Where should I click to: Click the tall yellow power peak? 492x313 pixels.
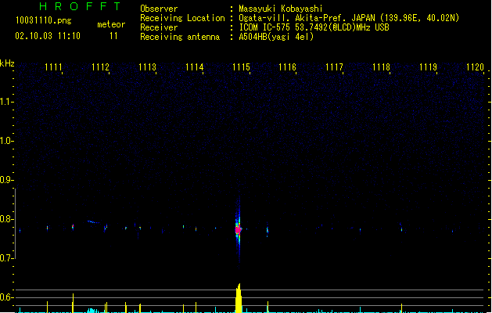click(x=239, y=299)
